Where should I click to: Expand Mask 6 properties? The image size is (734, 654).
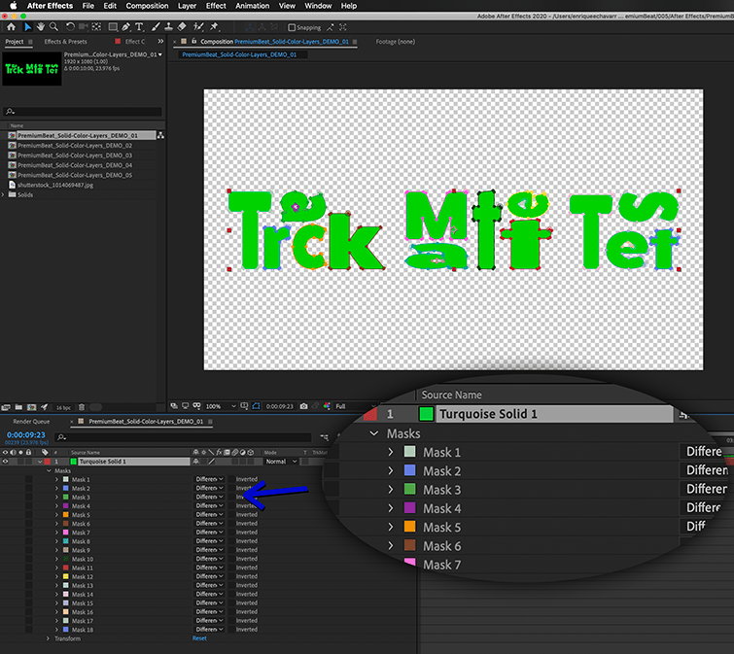pyautogui.click(x=56, y=524)
